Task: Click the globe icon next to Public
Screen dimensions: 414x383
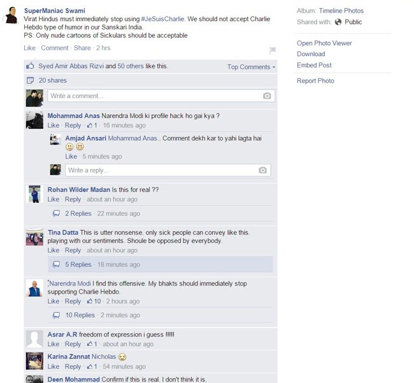Action: click(x=338, y=22)
